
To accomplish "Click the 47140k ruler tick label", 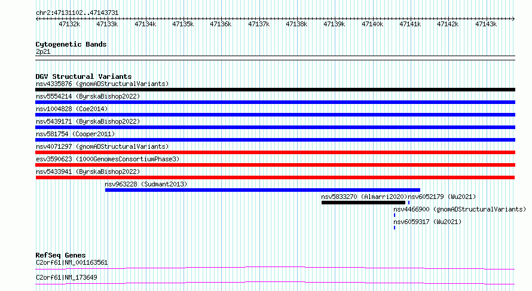I will [x=372, y=24].
